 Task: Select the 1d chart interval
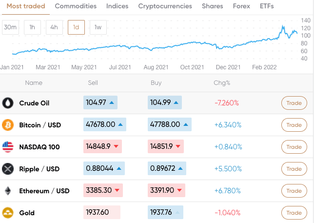76,27
